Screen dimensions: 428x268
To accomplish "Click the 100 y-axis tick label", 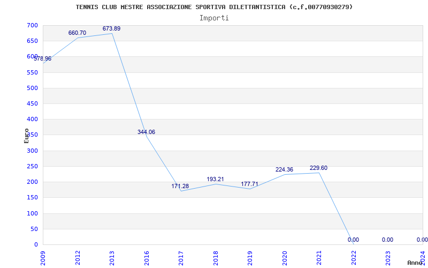I will 32,213.
